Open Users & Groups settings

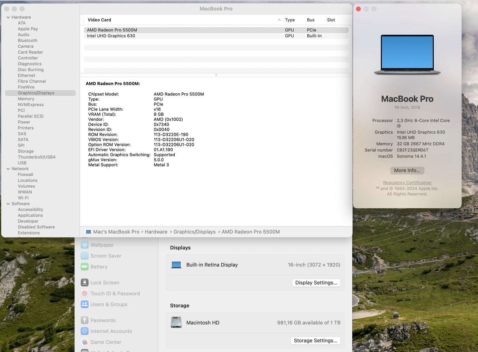coord(109,304)
